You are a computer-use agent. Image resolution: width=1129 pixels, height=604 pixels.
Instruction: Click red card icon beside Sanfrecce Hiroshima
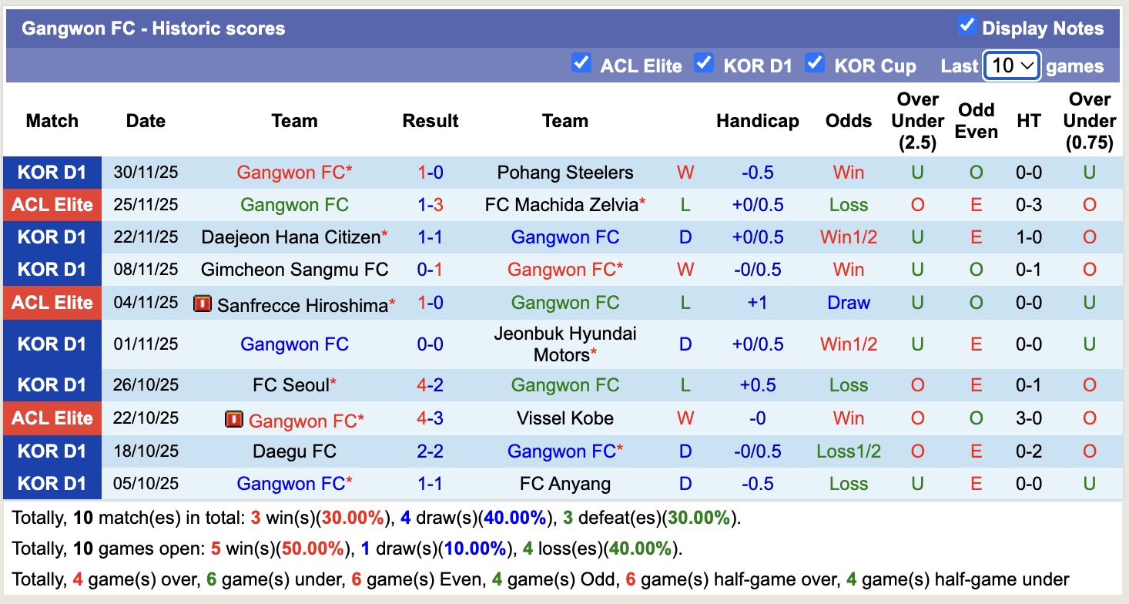pyautogui.click(x=203, y=304)
